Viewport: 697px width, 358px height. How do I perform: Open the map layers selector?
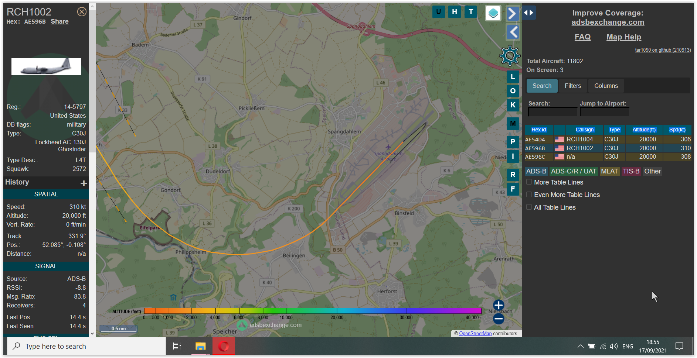click(x=493, y=13)
